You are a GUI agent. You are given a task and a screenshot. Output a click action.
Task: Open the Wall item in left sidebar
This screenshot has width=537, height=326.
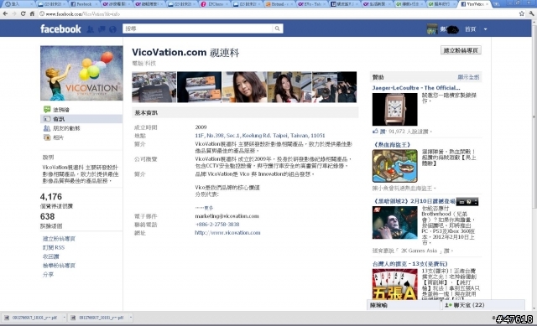click(61, 110)
